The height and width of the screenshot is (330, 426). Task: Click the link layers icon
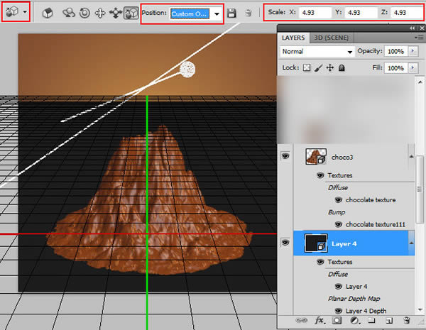tap(301, 321)
